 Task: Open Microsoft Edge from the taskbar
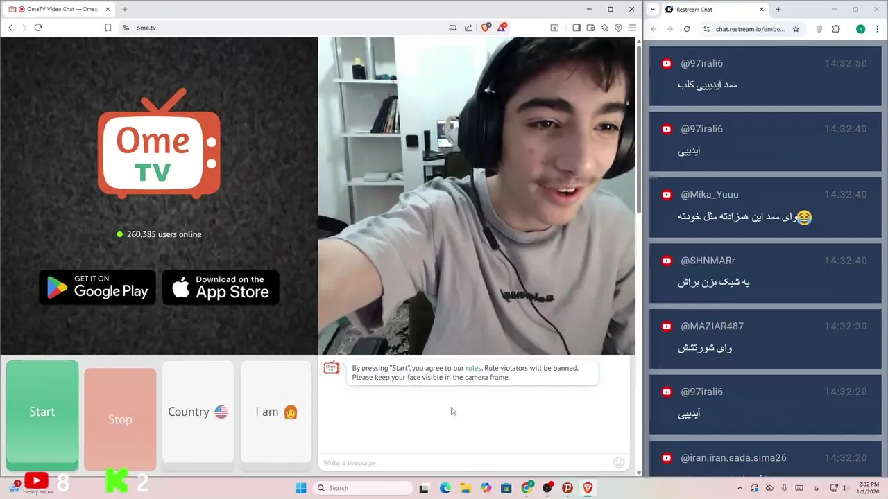445,488
